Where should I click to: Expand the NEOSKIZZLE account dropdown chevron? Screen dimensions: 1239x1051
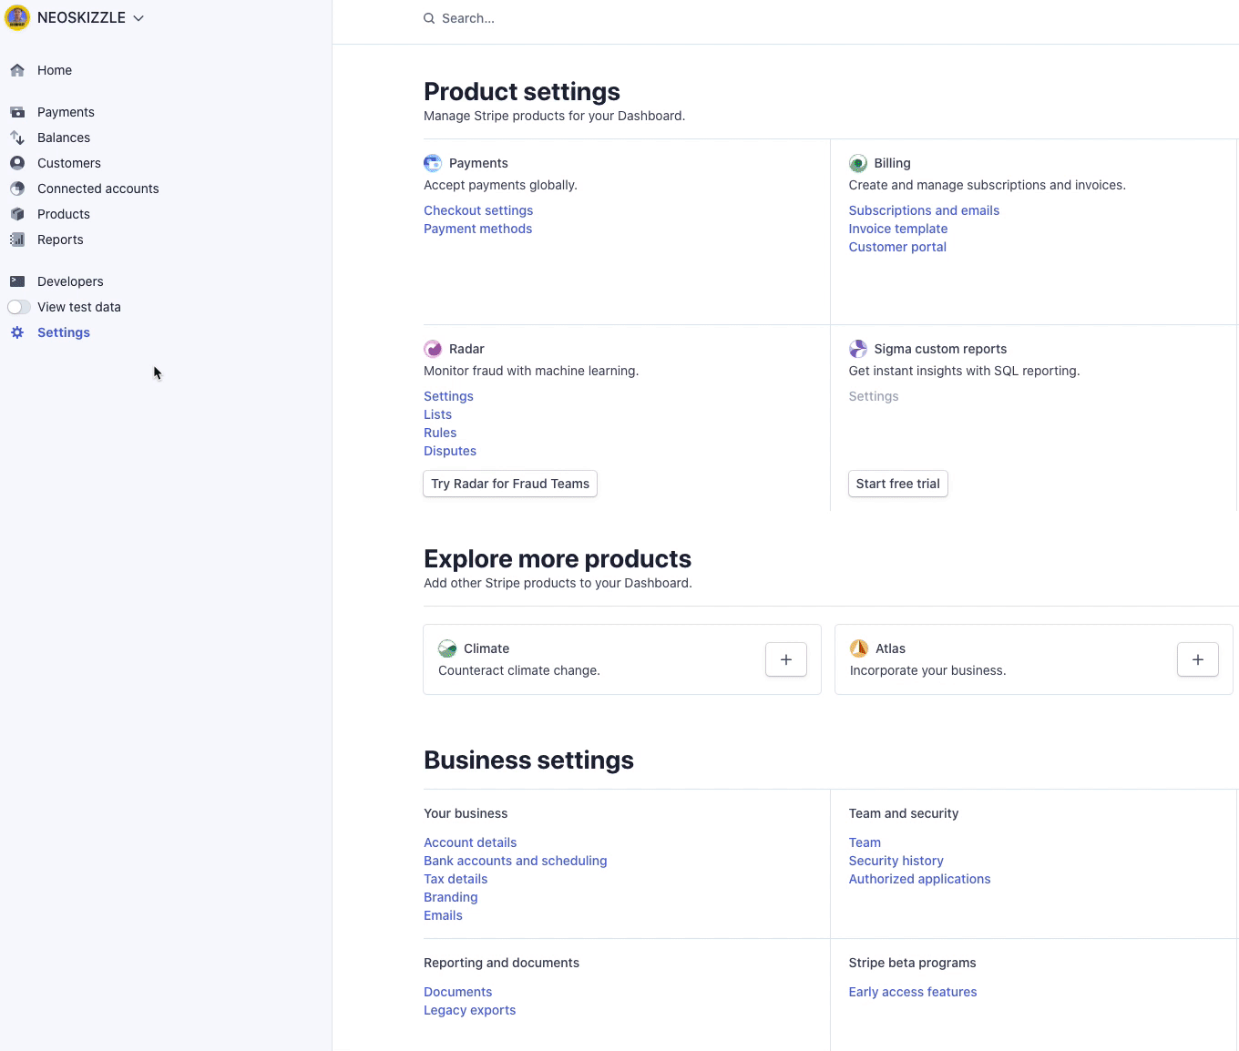[x=138, y=18]
